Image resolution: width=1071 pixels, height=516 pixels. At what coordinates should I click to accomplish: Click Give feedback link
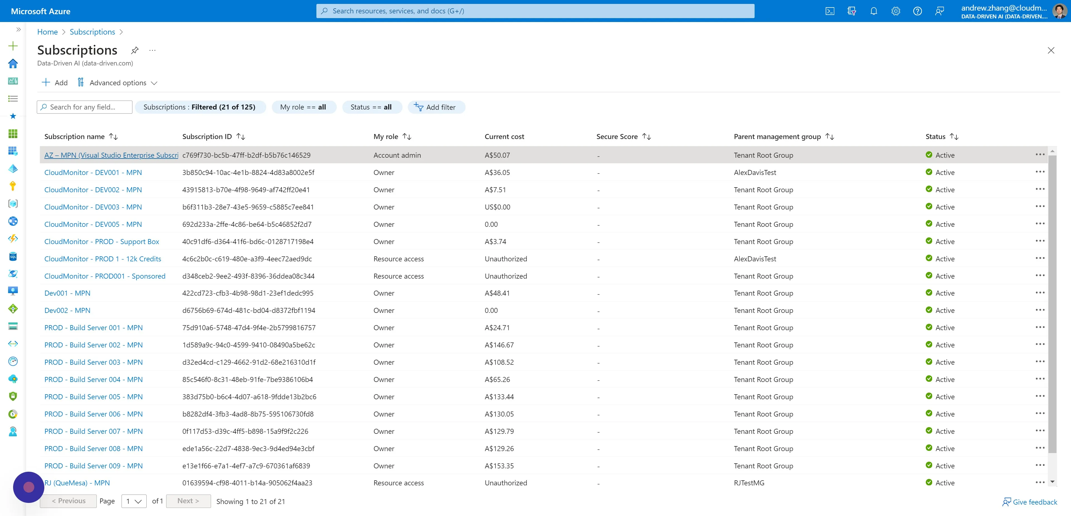(1030, 502)
